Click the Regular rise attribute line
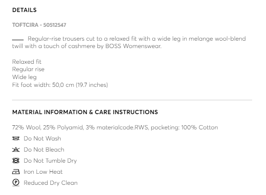This screenshot has height=195, width=266. [x=28, y=69]
